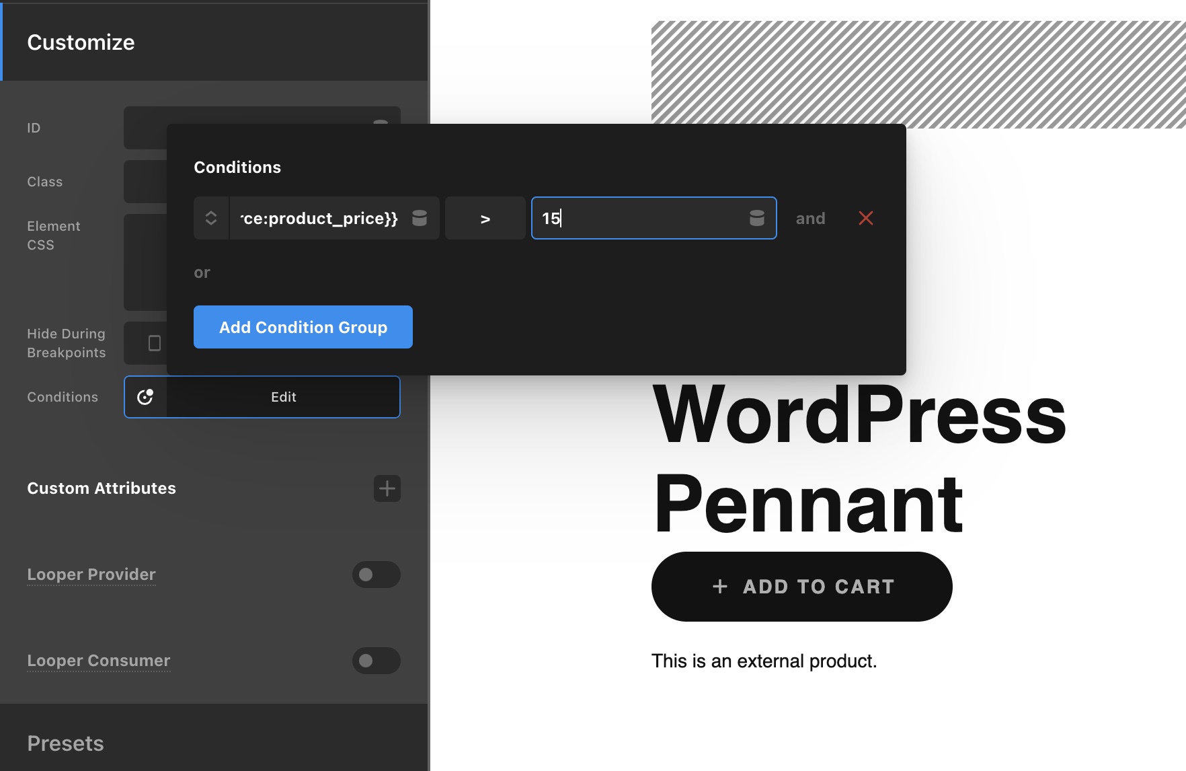This screenshot has height=771, width=1186.
Task: Click the conditions indicator icon beside Edit
Action: click(x=145, y=397)
